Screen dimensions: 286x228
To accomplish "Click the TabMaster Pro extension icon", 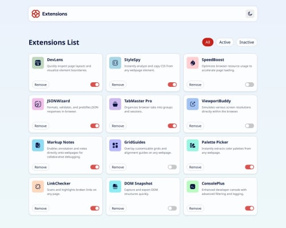I will coord(115,104).
